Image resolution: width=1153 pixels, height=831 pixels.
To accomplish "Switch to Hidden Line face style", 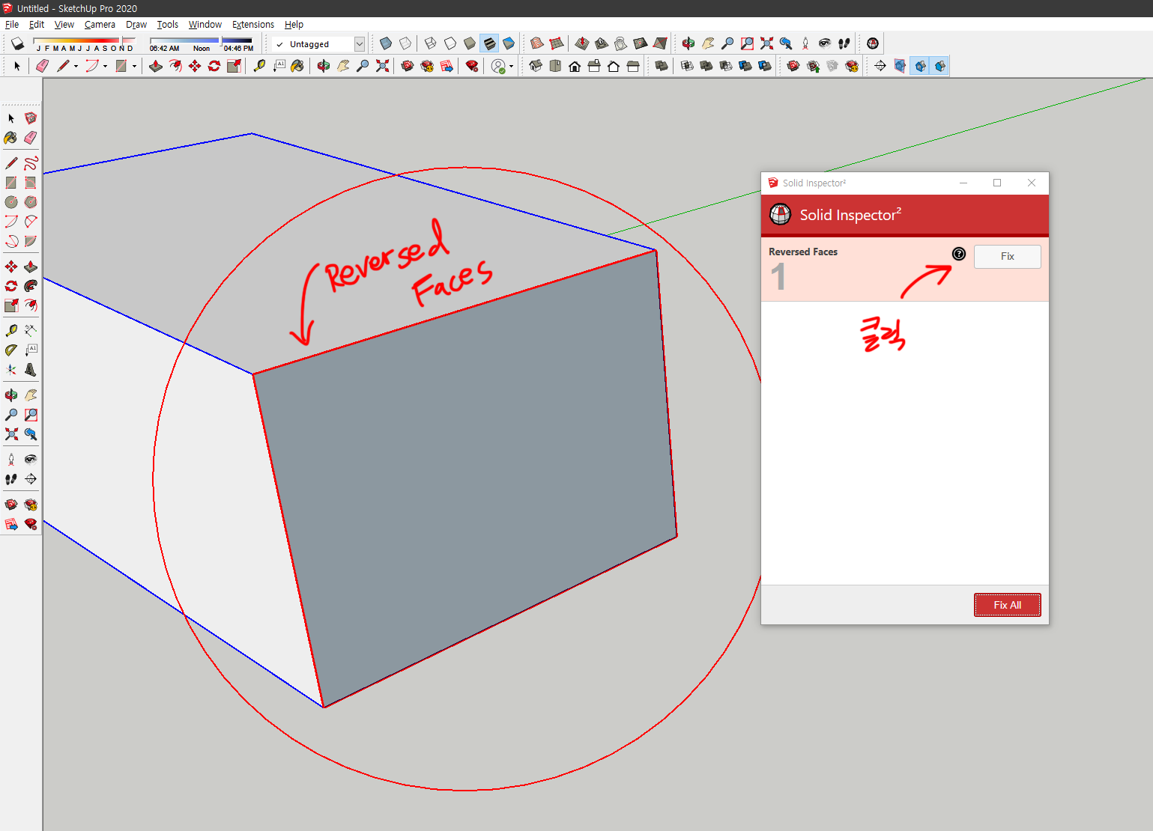I will (x=450, y=43).
